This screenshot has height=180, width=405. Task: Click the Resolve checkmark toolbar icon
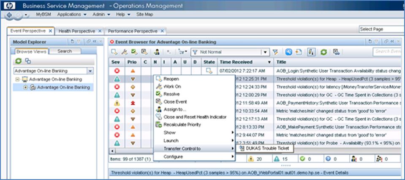[134, 52]
